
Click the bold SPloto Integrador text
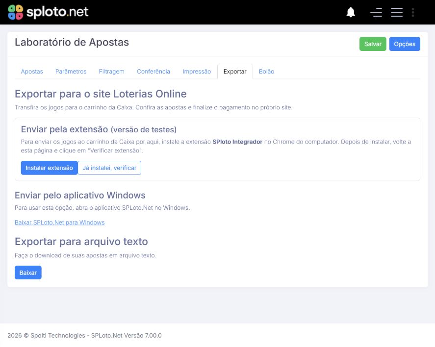(x=237, y=142)
